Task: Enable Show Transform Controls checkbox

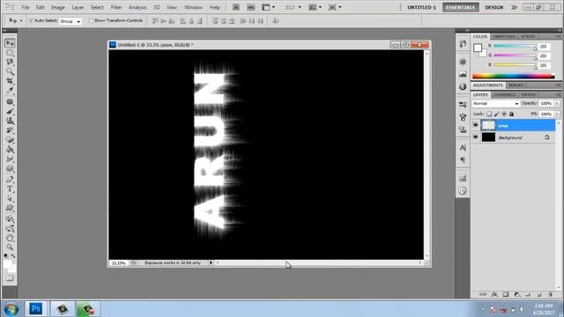Action: click(x=91, y=20)
